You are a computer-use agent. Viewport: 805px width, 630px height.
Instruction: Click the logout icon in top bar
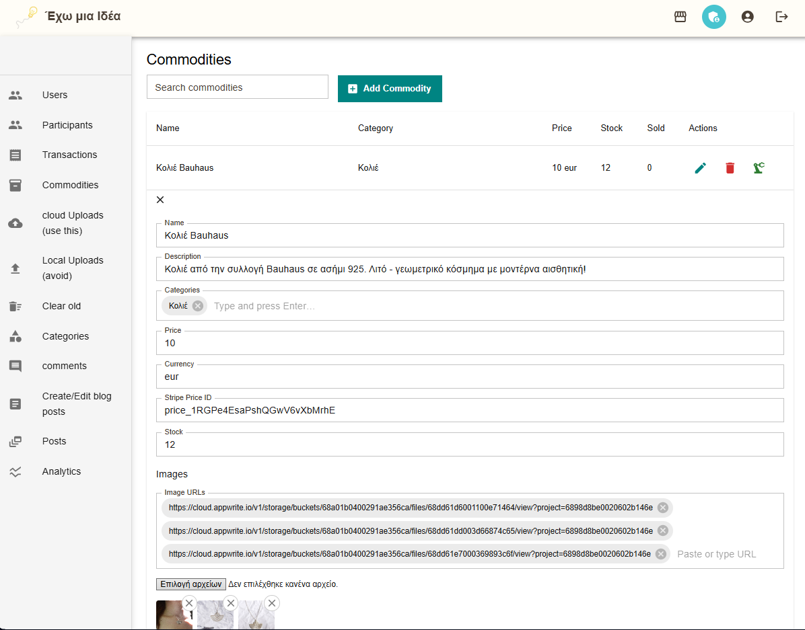[781, 17]
